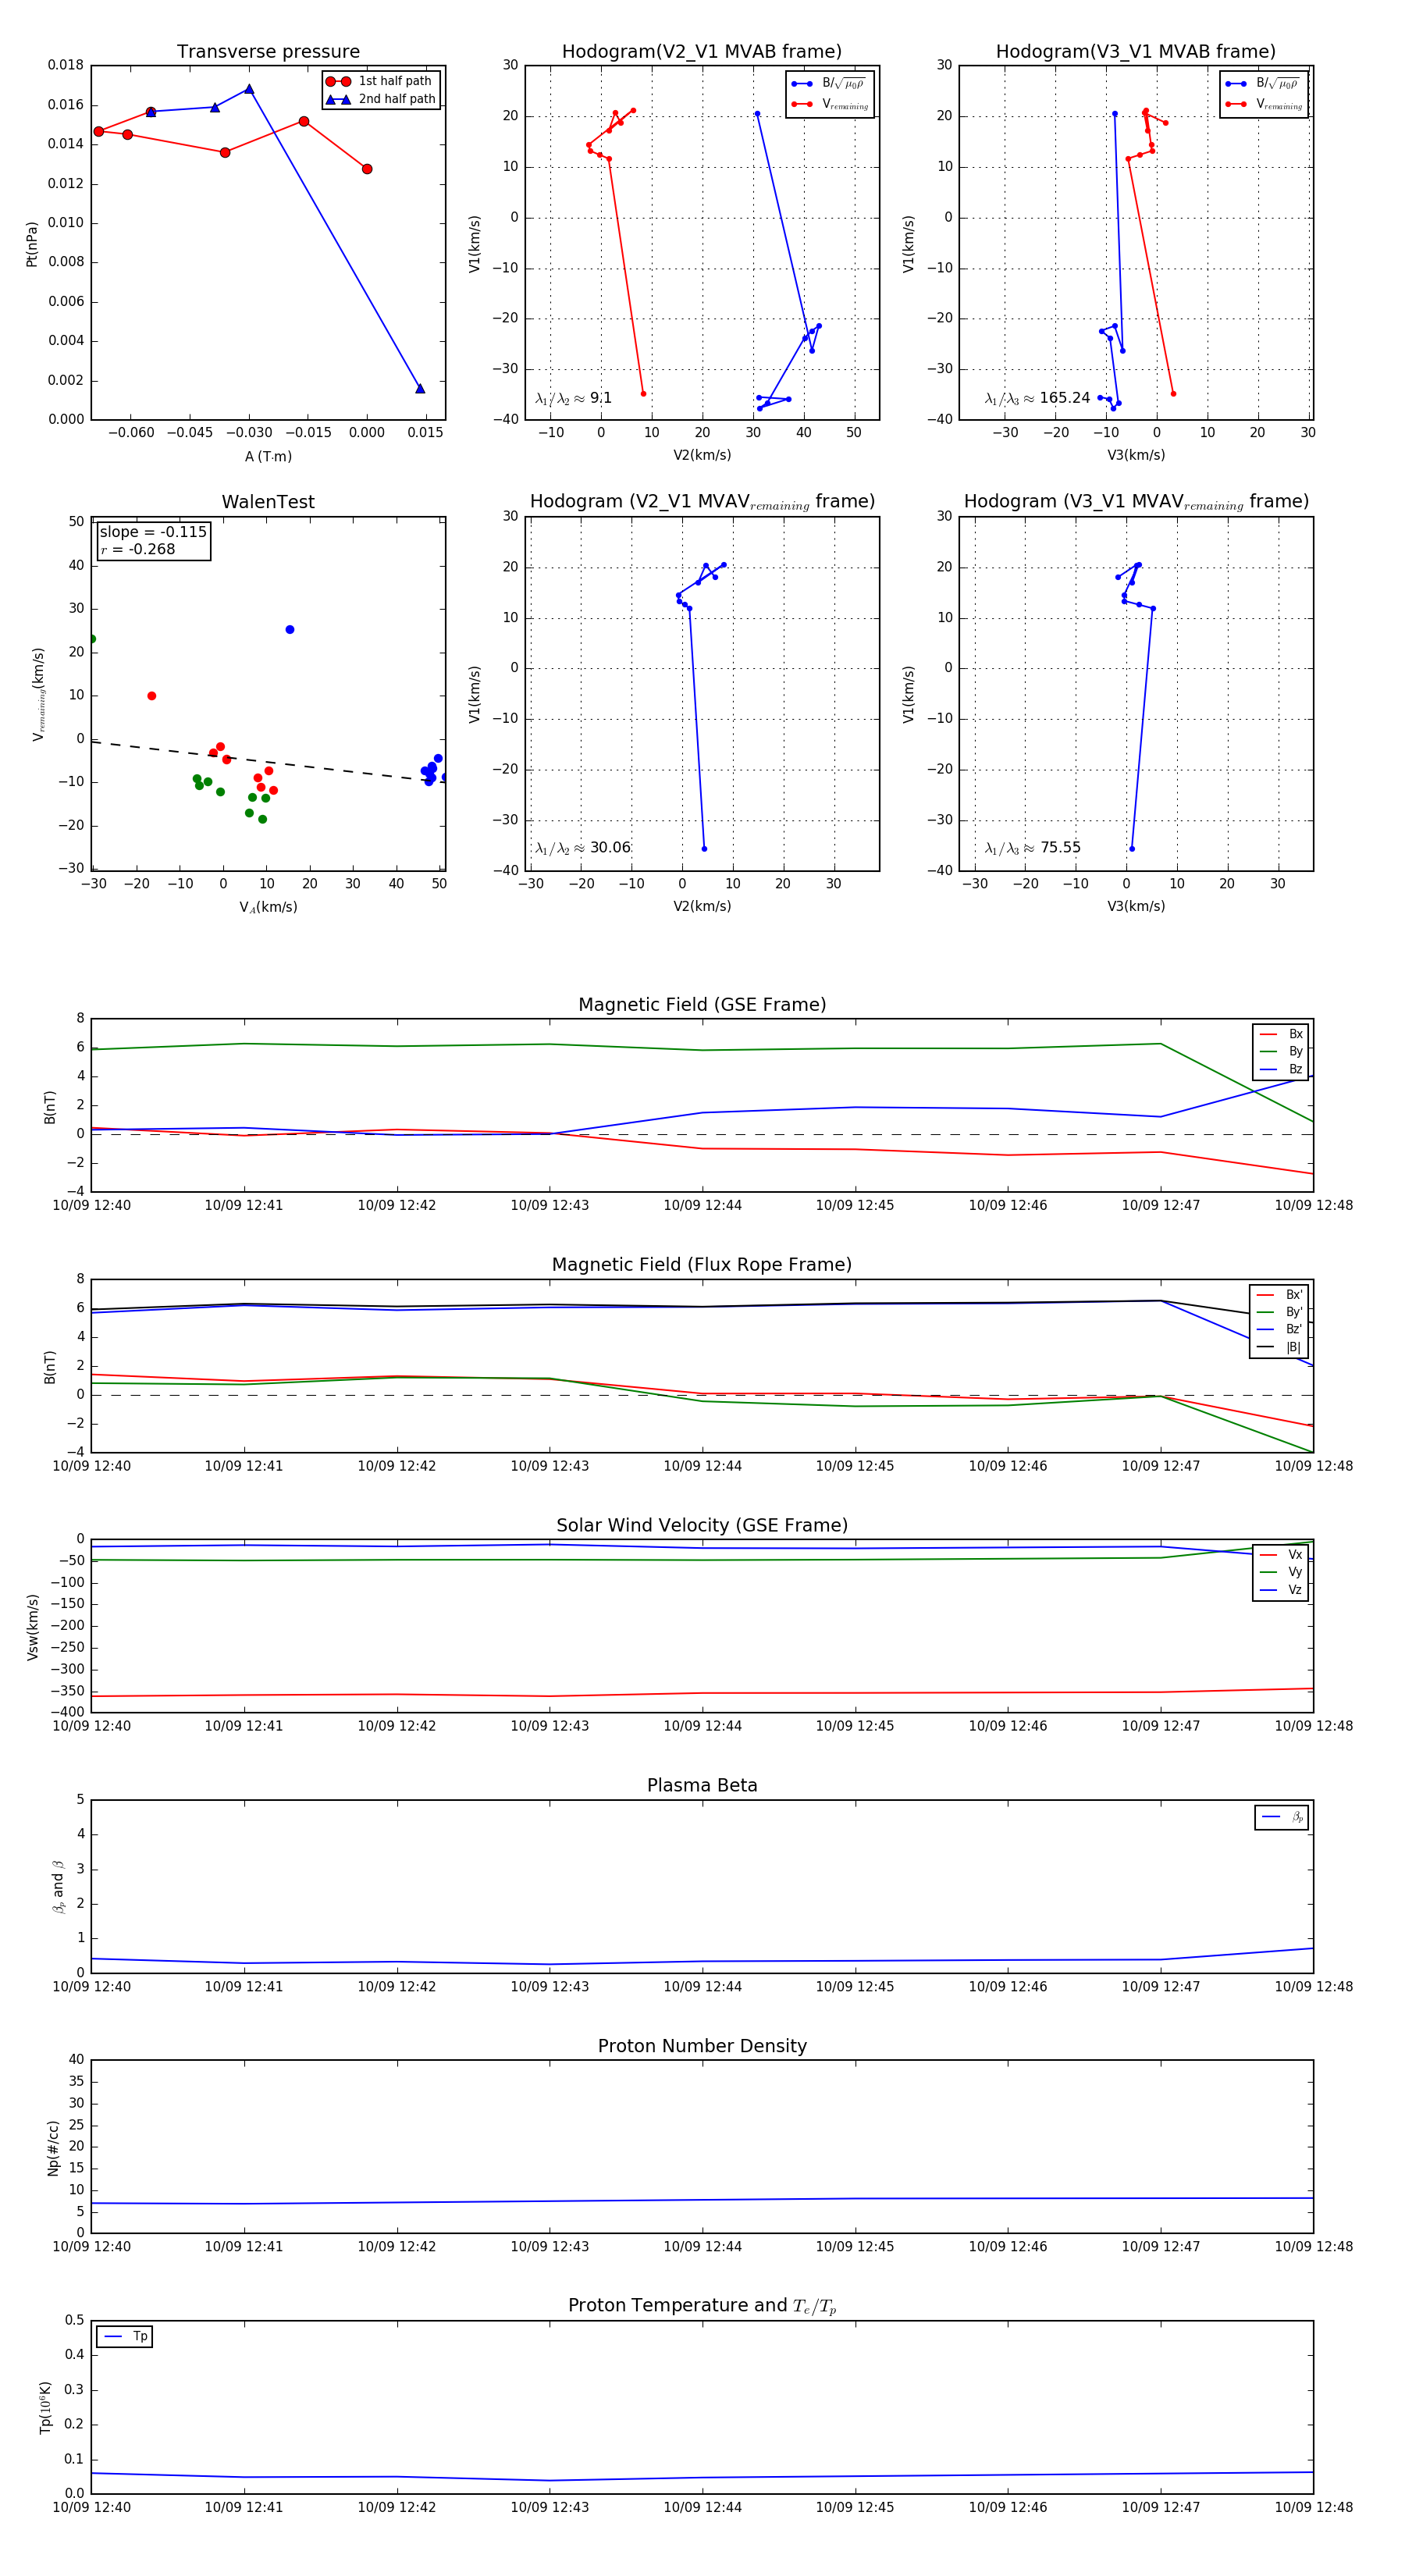1405x2576 pixels.
Task: Select the βp legend entry in Plasma Beta
Action: pos(1282,1817)
